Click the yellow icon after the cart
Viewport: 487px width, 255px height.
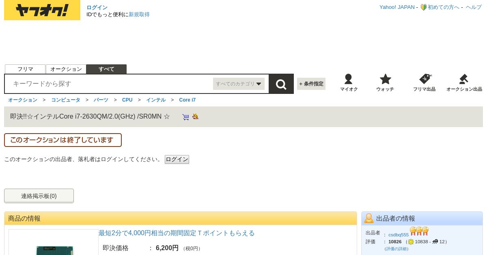tap(195, 117)
